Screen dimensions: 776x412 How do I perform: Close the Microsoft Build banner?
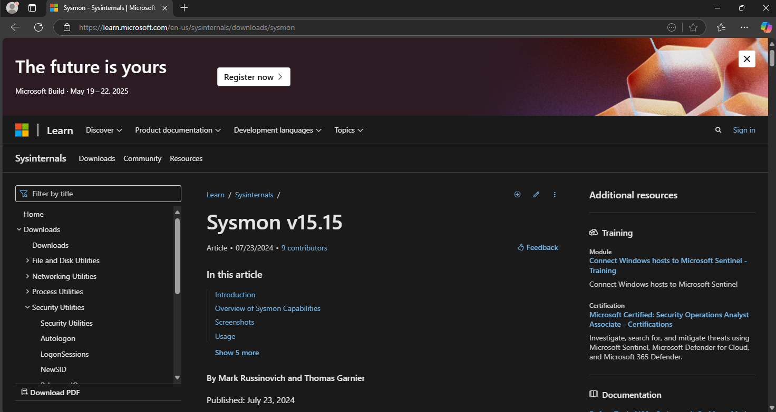(x=746, y=59)
